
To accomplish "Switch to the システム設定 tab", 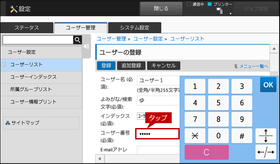I will [x=135, y=28].
